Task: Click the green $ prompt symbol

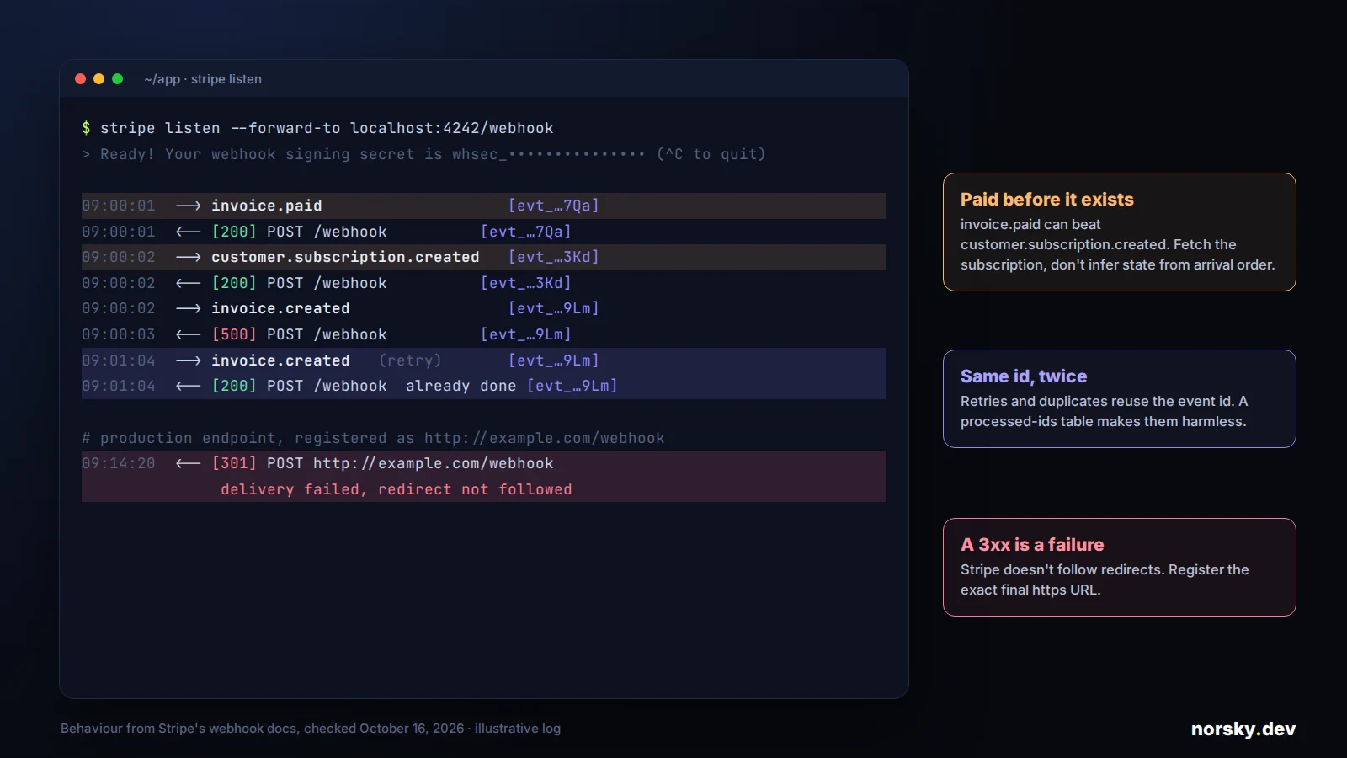Action: [86, 128]
